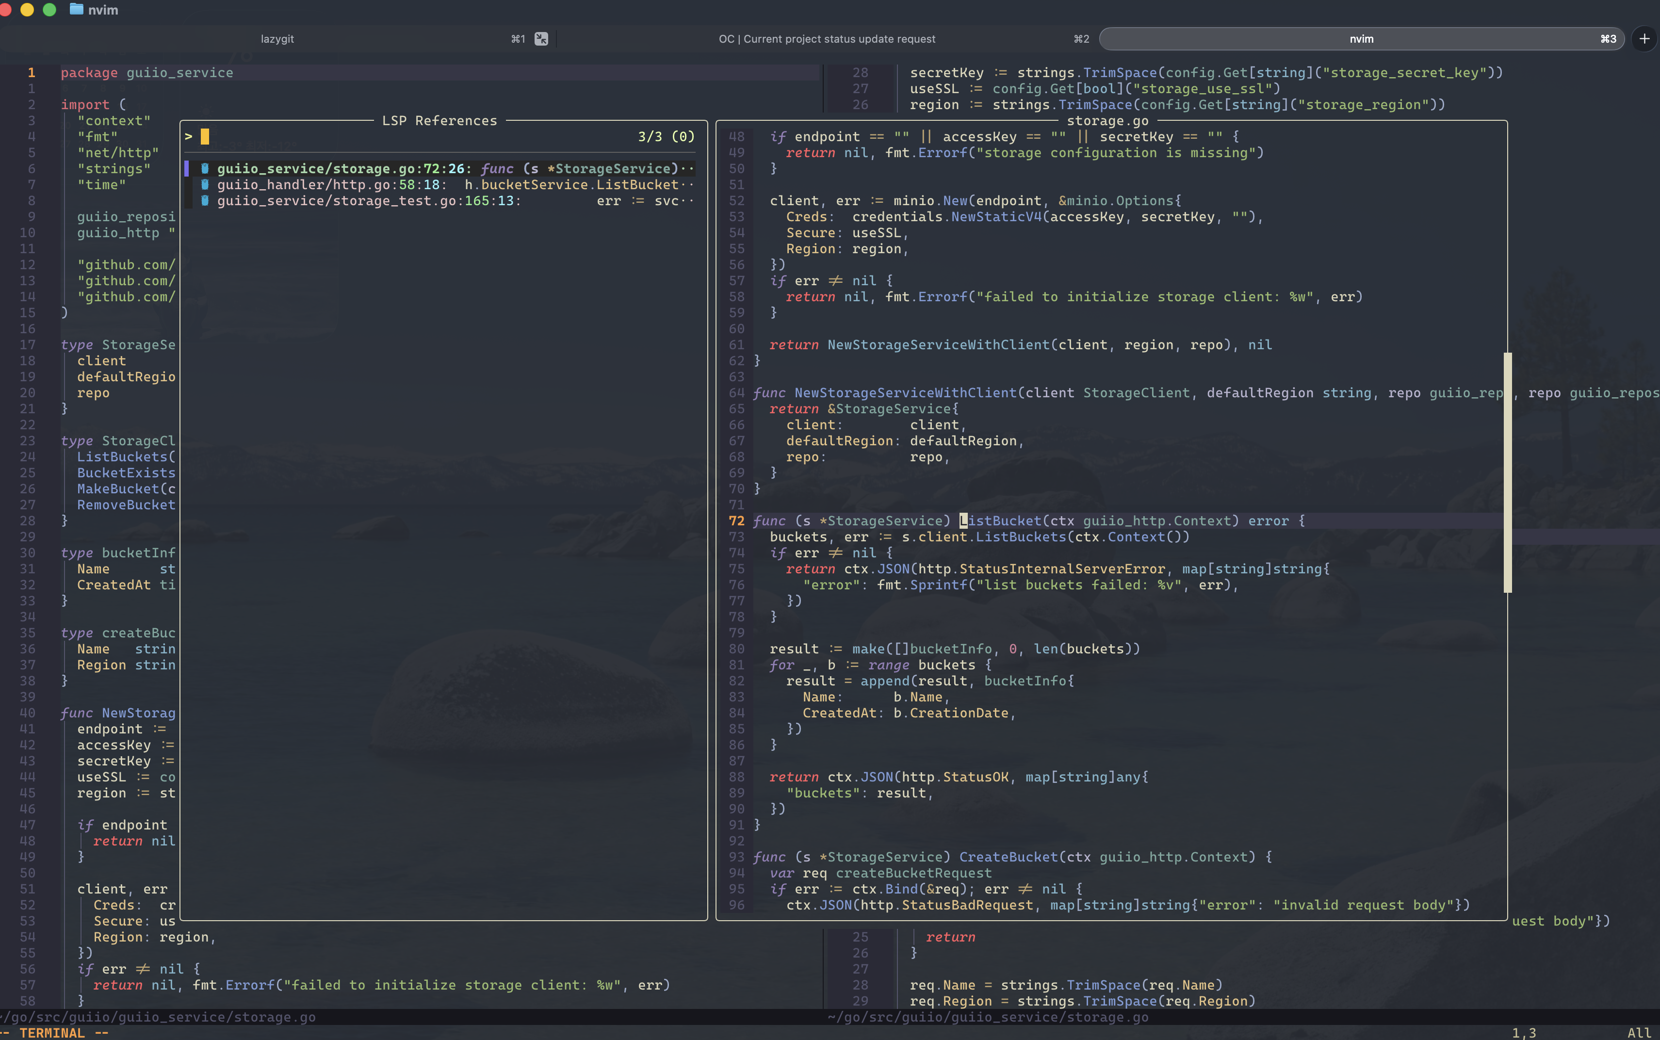
Task: Click the zoom indicator icon on lazygit tab
Action: (541, 38)
